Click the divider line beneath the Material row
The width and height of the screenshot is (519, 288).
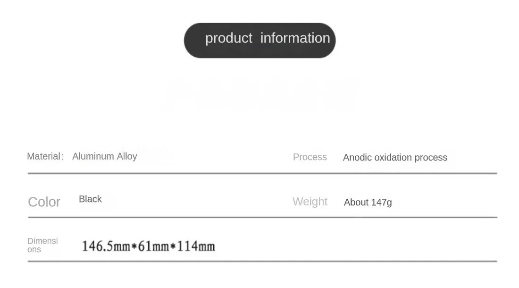pos(262,174)
